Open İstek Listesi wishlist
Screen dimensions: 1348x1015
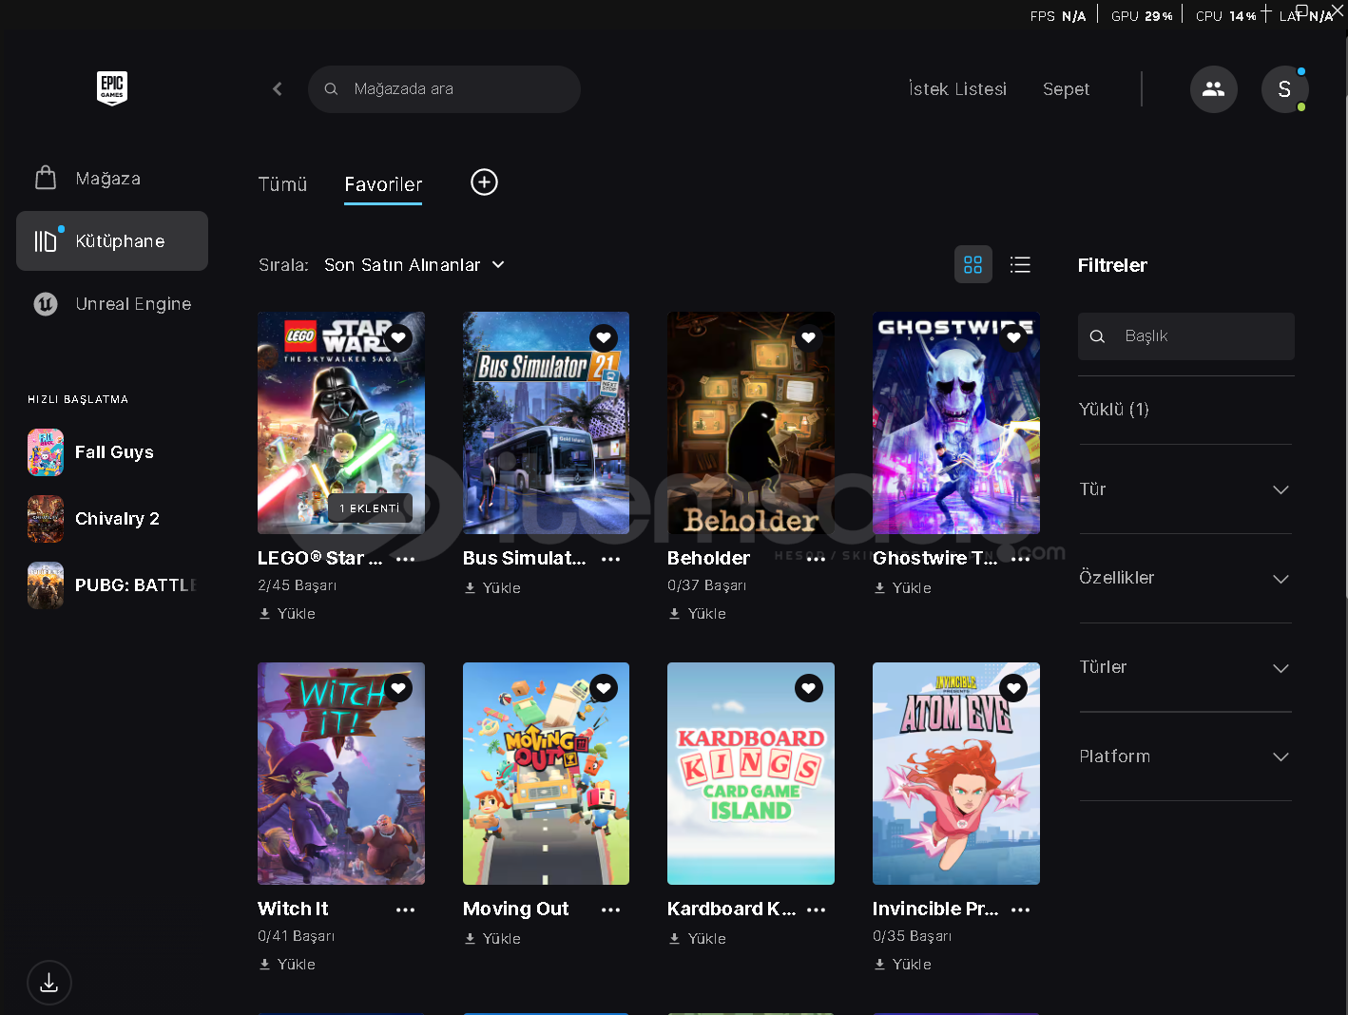tap(957, 89)
